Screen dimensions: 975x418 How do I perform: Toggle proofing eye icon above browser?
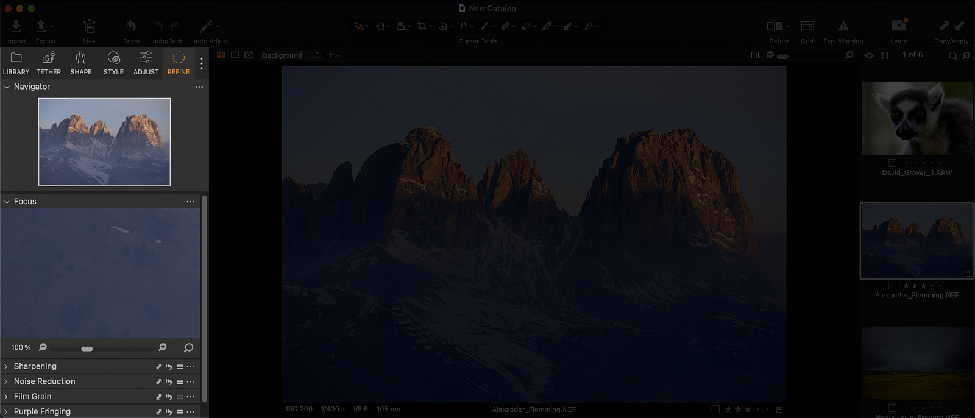coord(870,55)
